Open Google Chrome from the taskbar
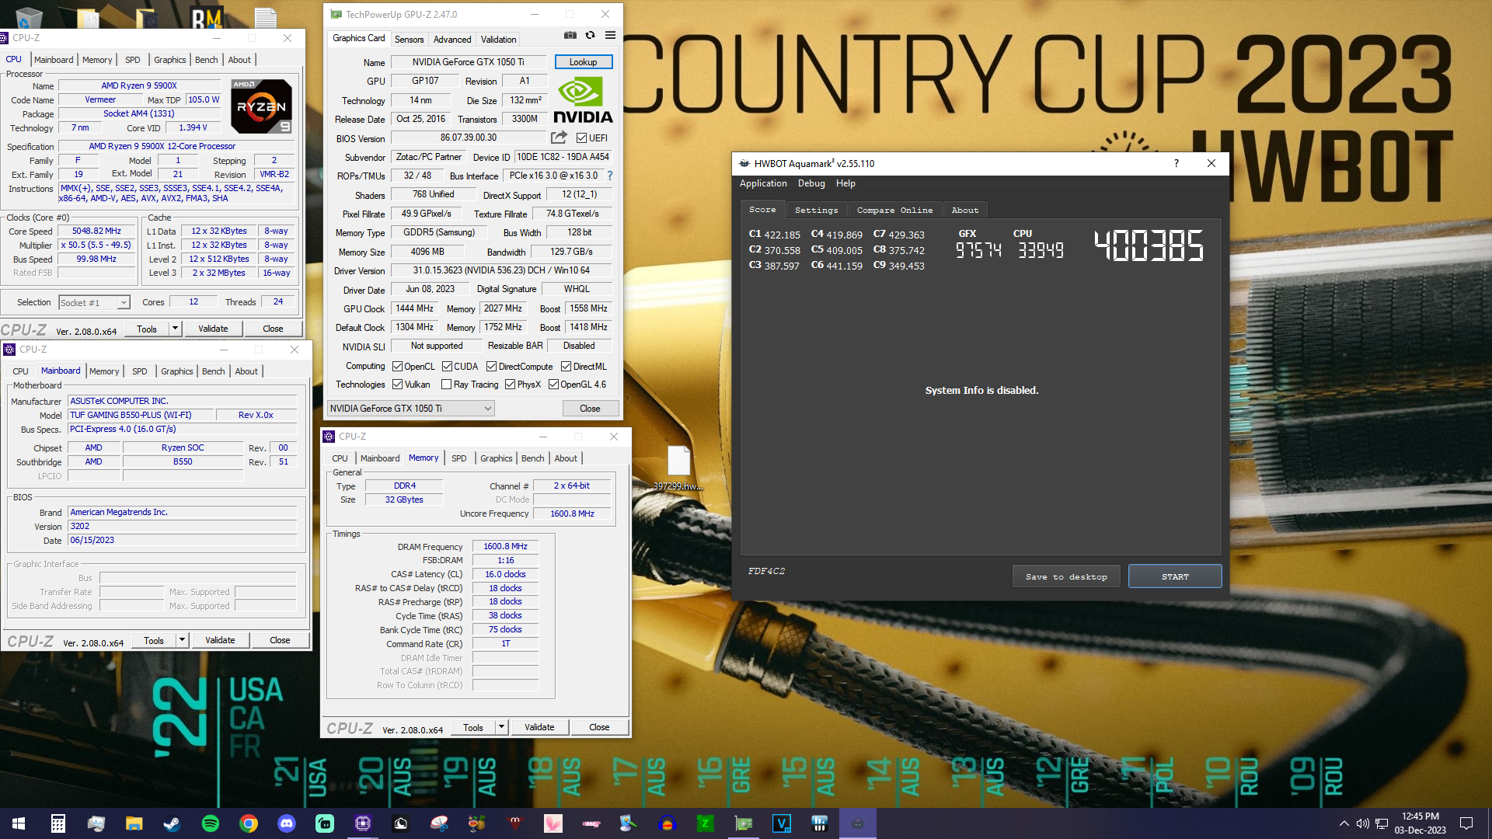The image size is (1492, 839). coord(249,823)
